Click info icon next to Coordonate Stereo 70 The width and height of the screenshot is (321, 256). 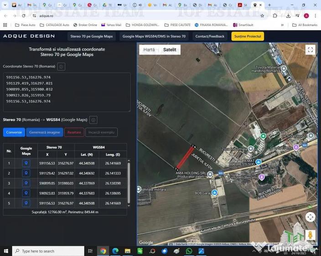(61, 66)
